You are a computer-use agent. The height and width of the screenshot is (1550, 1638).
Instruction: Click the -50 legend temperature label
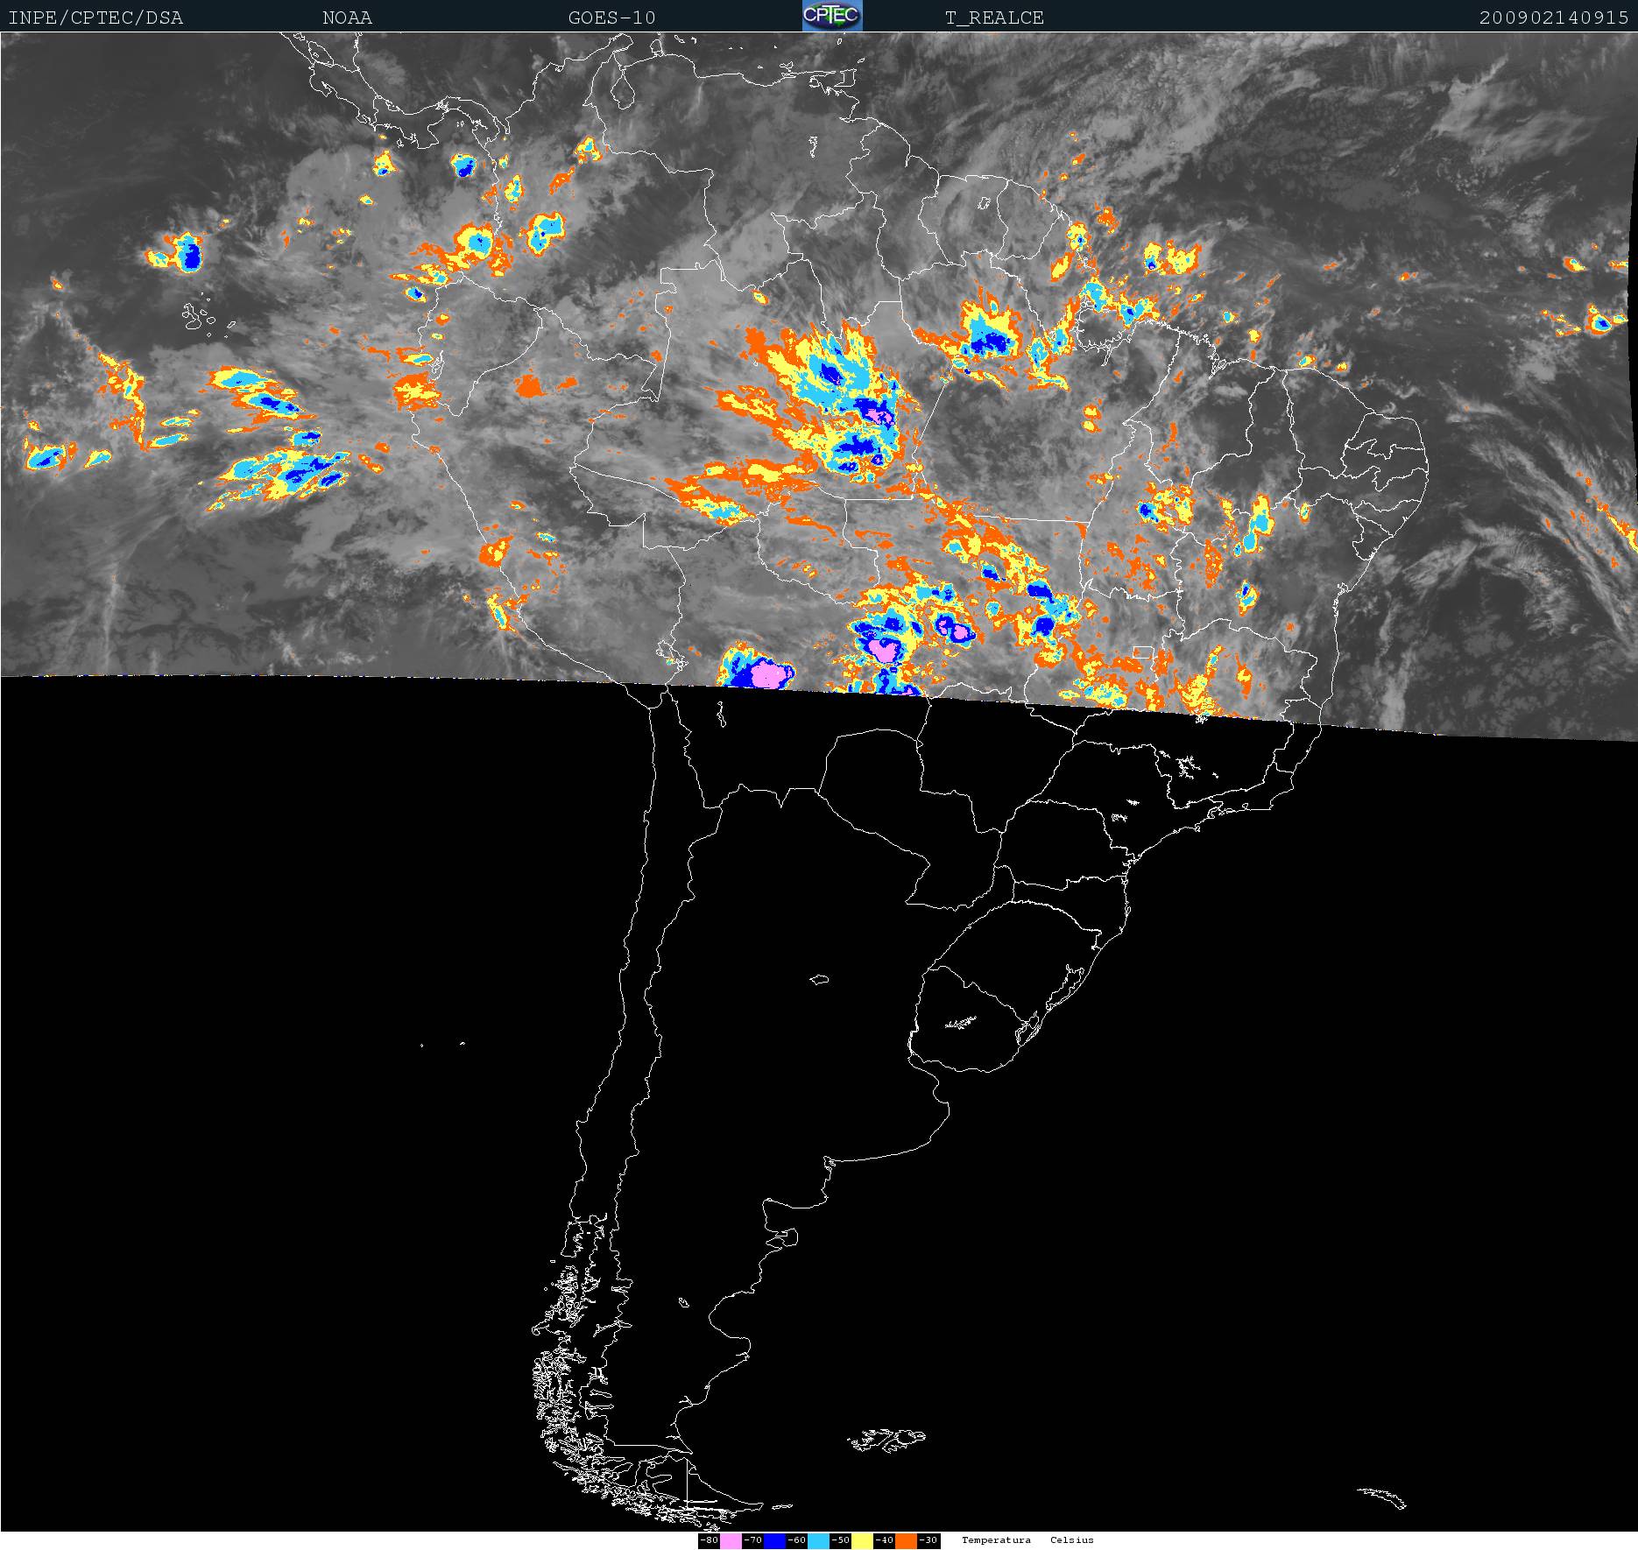pos(840,1540)
